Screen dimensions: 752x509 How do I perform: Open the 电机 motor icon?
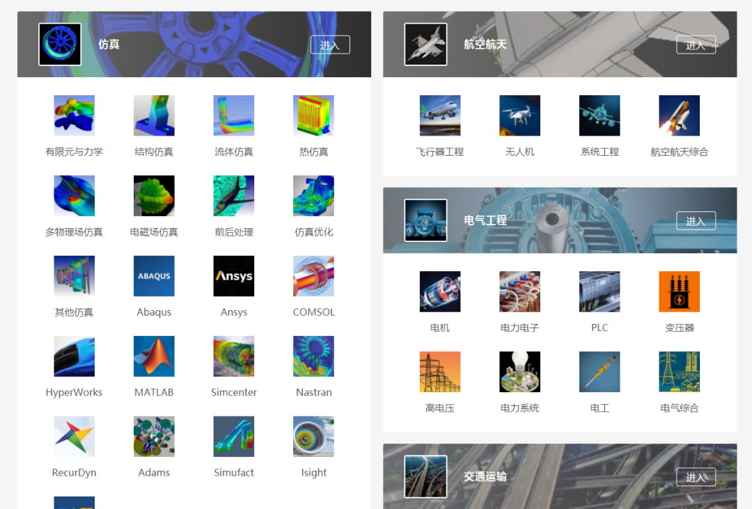(440, 291)
